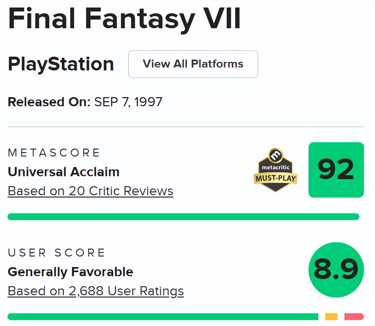Viewport: 375px width, 326px height.
Task: Select the yellow mixed user ratings segment
Action: click(x=331, y=317)
